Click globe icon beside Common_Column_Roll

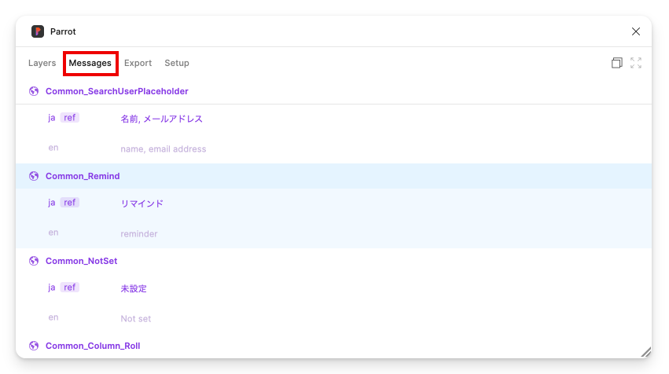click(x=34, y=346)
